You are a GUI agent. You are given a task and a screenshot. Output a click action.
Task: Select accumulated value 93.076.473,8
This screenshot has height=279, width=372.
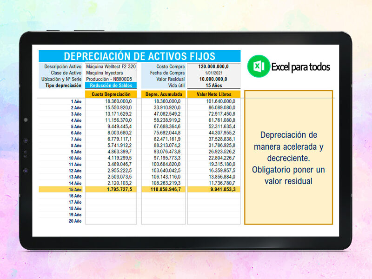(x=167, y=152)
